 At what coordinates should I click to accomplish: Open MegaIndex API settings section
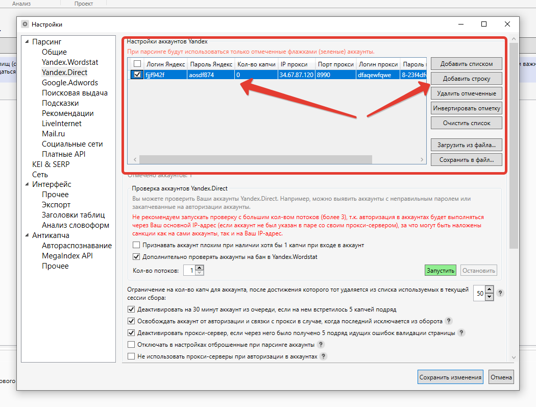point(67,256)
